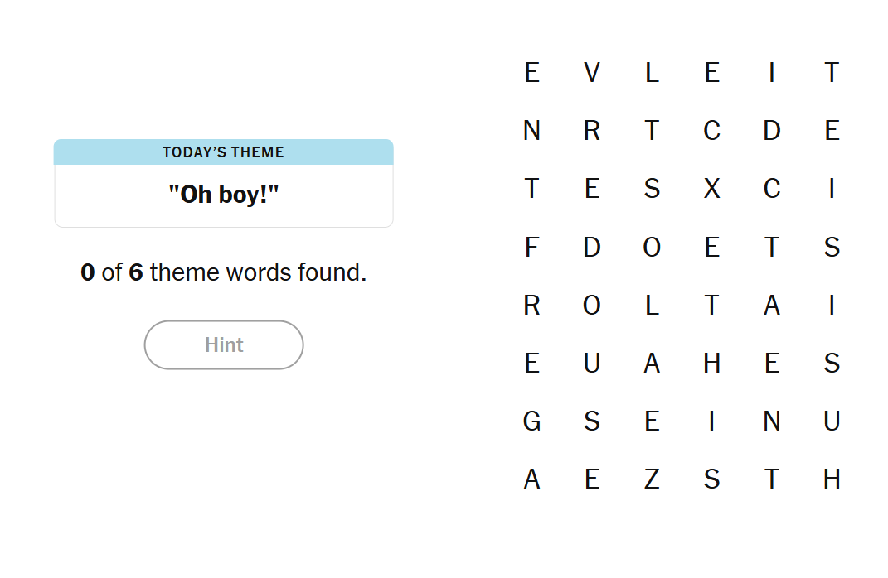888x578 pixels.
Task: Tap the N between I and U
Action: click(772, 421)
